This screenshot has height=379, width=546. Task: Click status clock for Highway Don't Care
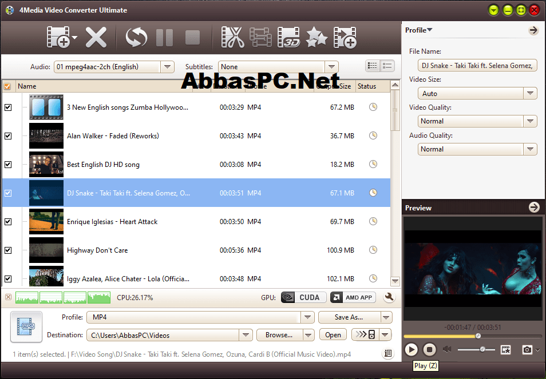pyautogui.click(x=373, y=250)
